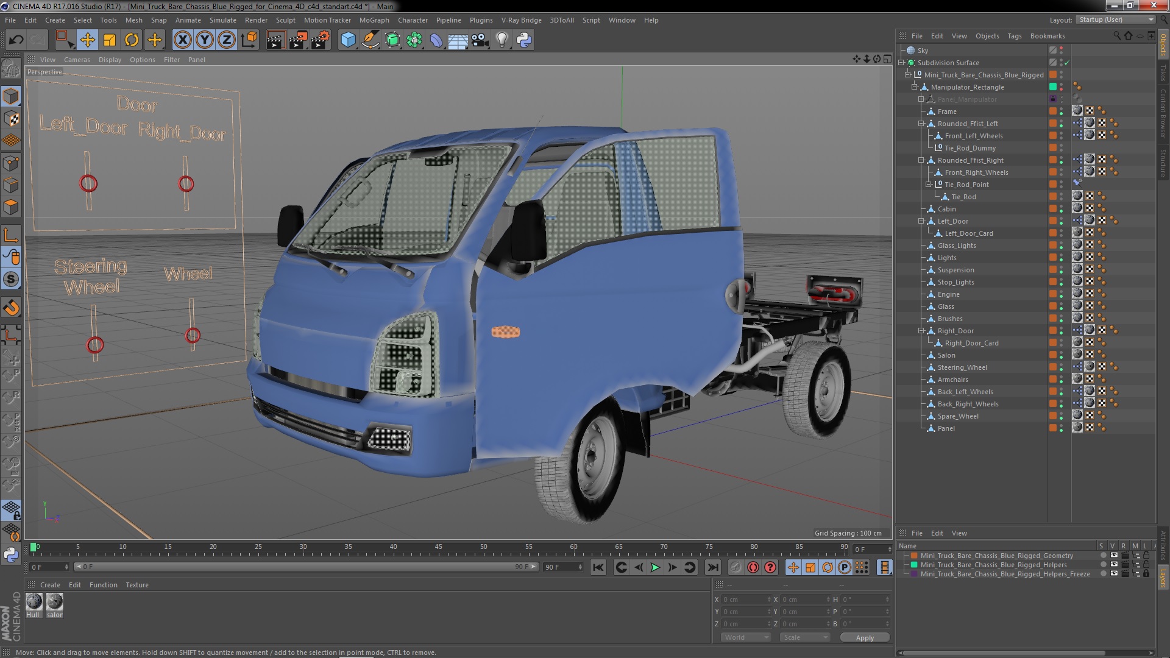Switch to Points mode

click(11, 163)
